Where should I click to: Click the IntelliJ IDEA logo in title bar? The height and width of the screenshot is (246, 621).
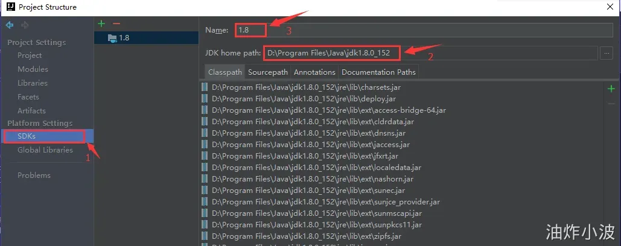click(11, 7)
